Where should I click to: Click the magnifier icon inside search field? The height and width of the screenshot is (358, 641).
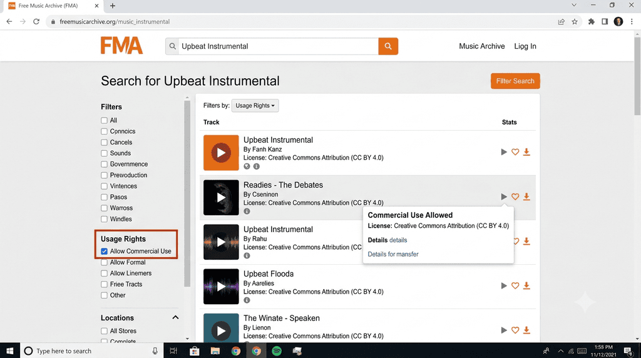[x=173, y=46]
